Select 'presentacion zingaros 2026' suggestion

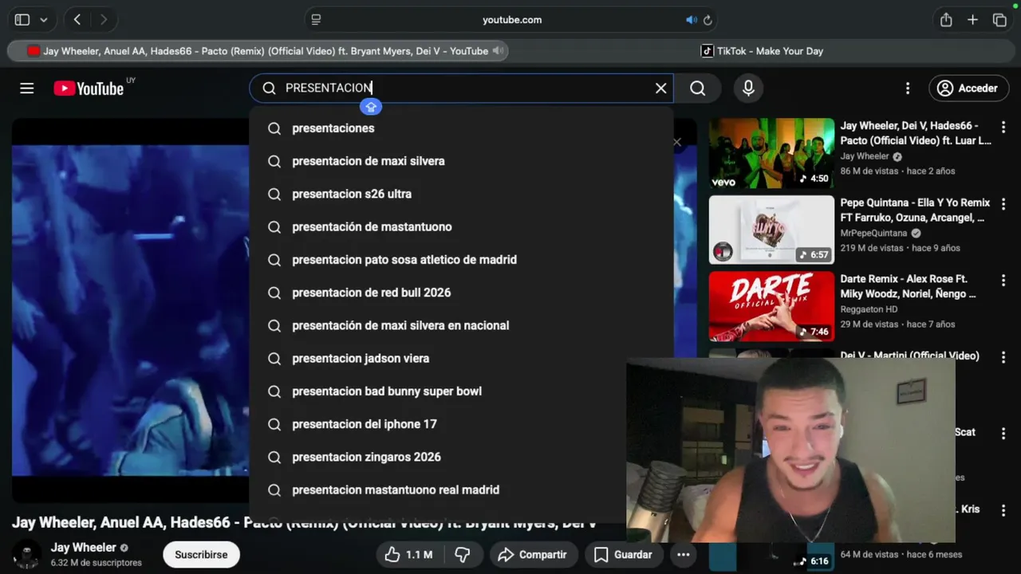coord(461,457)
